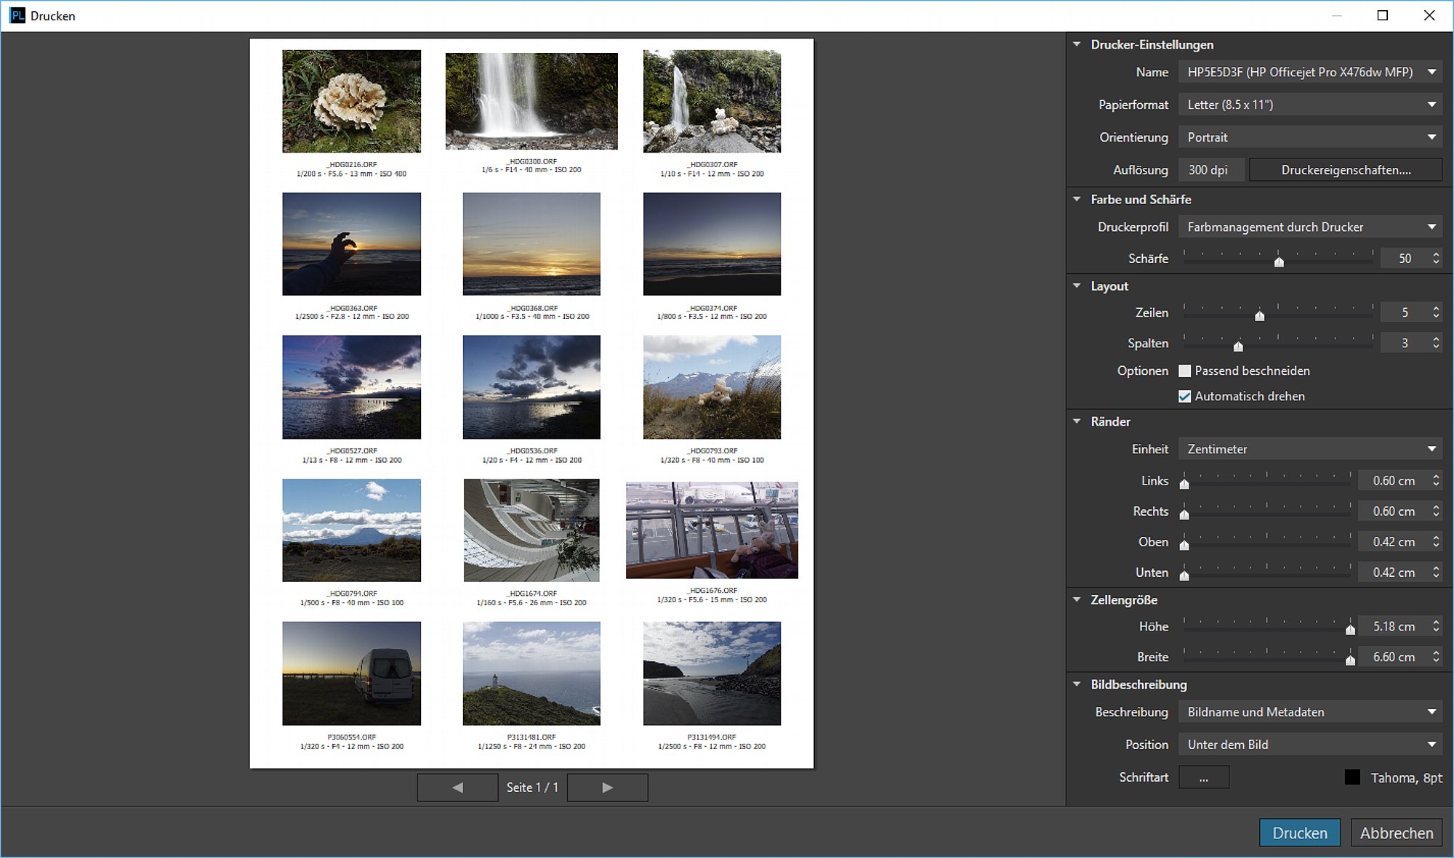1454x858 pixels.
Task: Click the waterfall with teddy thumbnail _HDG0307.ORF
Action: pos(712,101)
